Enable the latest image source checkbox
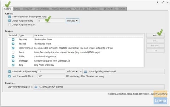This screenshot has width=170, height=107. click(x=13, y=52)
